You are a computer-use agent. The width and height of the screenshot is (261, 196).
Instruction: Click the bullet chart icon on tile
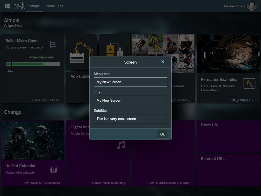tap(54, 44)
